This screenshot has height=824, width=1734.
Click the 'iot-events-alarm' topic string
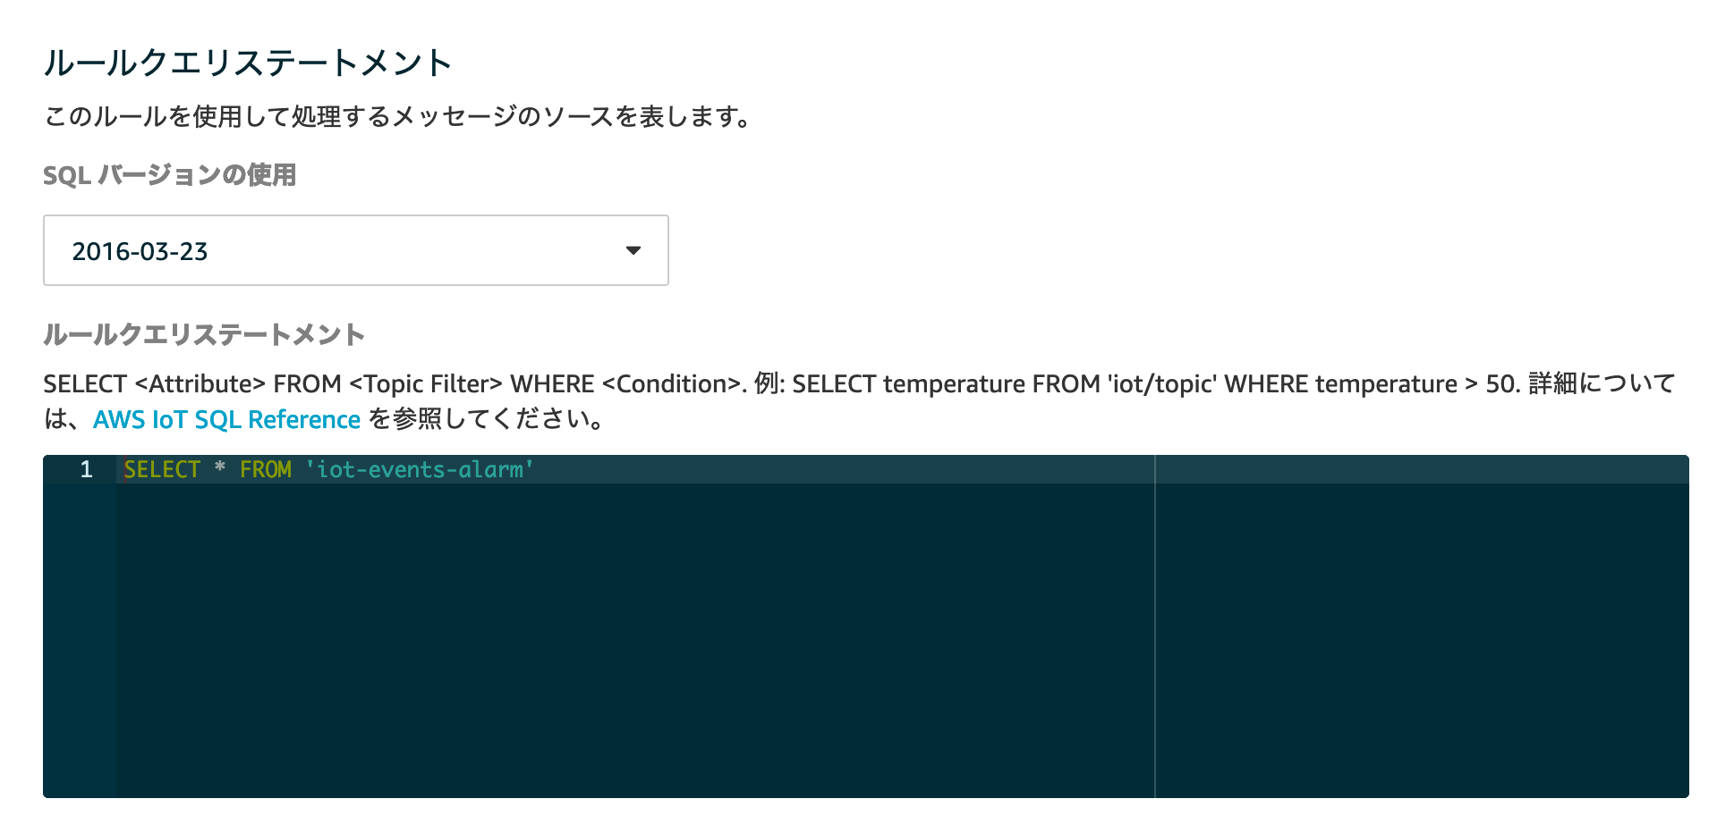click(x=420, y=469)
